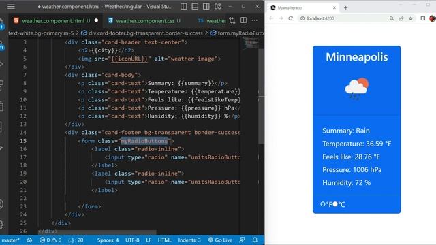Close unsaved weather.component.html tab dot
Viewport: 436px width, 245px height.
[x=96, y=20]
